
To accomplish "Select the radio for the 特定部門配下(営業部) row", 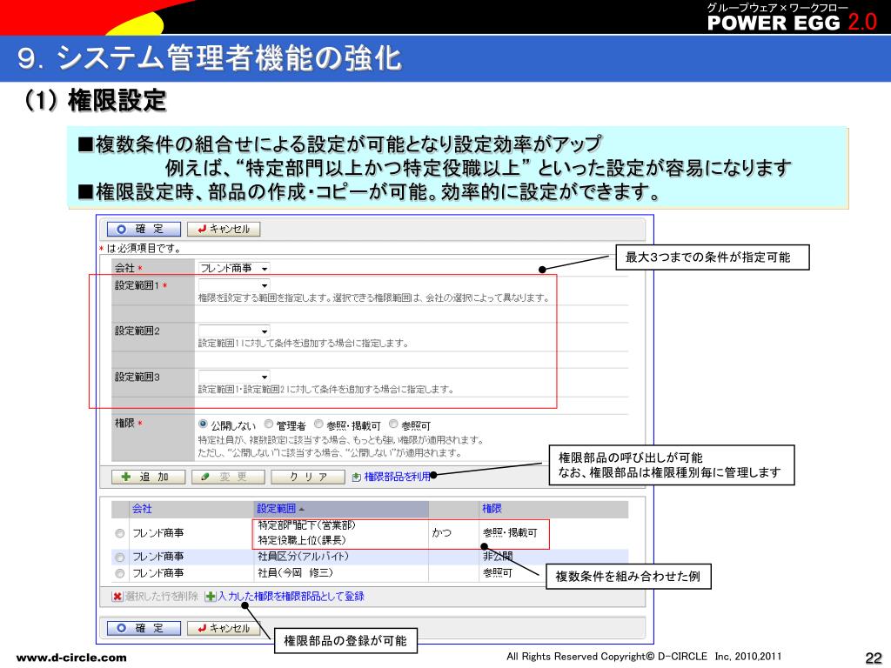I will click(119, 533).
